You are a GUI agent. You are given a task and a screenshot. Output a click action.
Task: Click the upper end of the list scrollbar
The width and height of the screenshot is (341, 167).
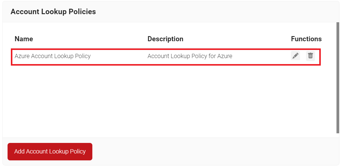(338, 25)
